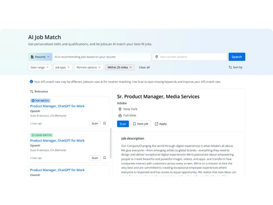Open the Resume source dropdown
Image resolution: width=273 pixels, height=205 pixels.
tap(40, 57)
